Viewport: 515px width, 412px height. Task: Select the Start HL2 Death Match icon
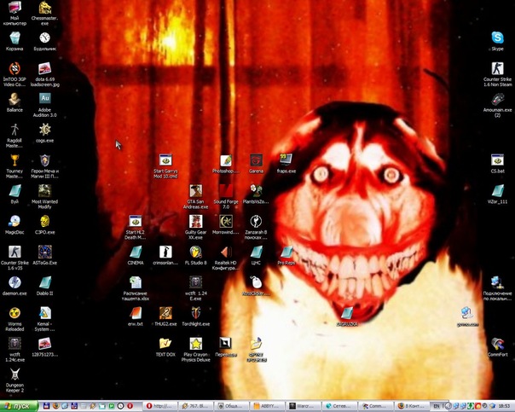[x=136, y=228]
